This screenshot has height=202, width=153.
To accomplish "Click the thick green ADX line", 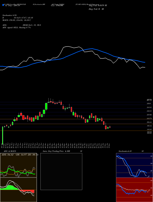I will (x=18, y=172).
